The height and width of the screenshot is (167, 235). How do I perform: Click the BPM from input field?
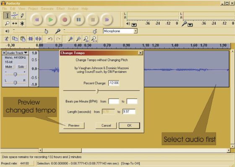pos(114,102)
